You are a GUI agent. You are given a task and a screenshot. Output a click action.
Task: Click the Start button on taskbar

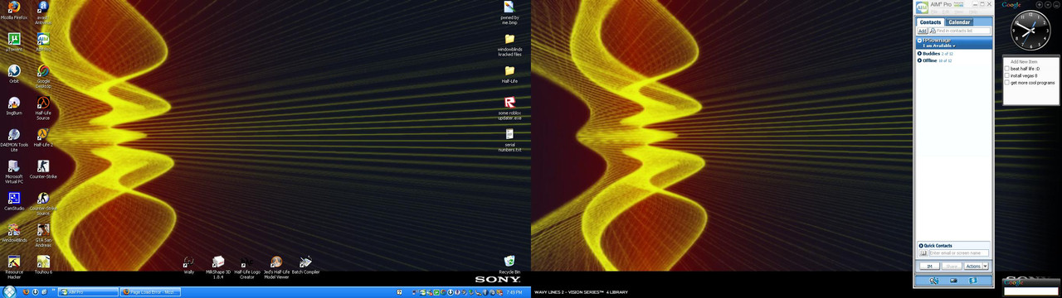(x=8, y=292)
